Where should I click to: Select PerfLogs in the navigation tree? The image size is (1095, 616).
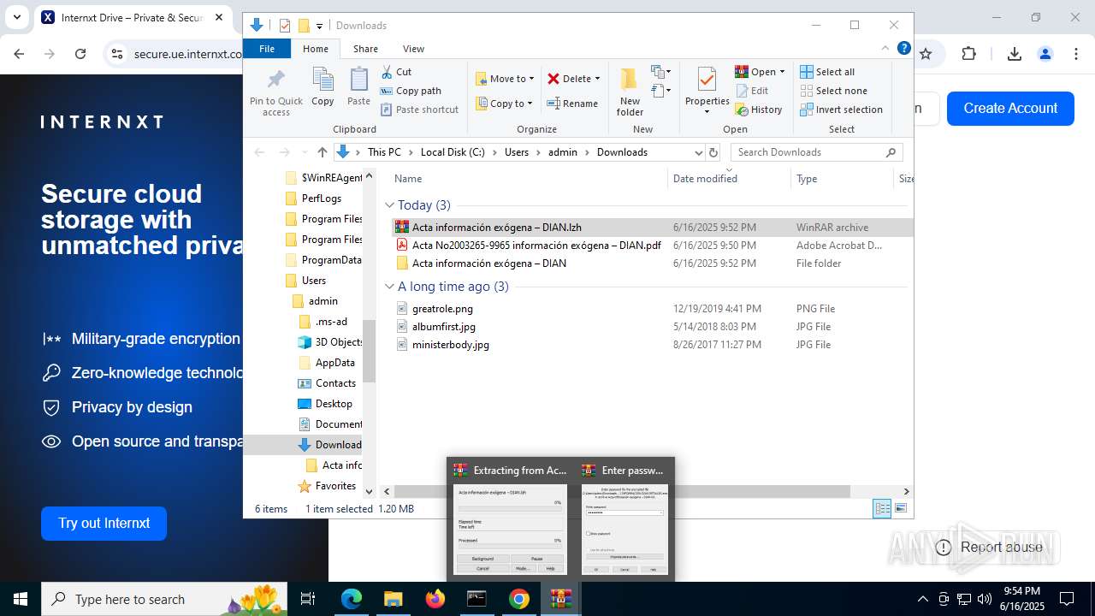click(322, 198)
